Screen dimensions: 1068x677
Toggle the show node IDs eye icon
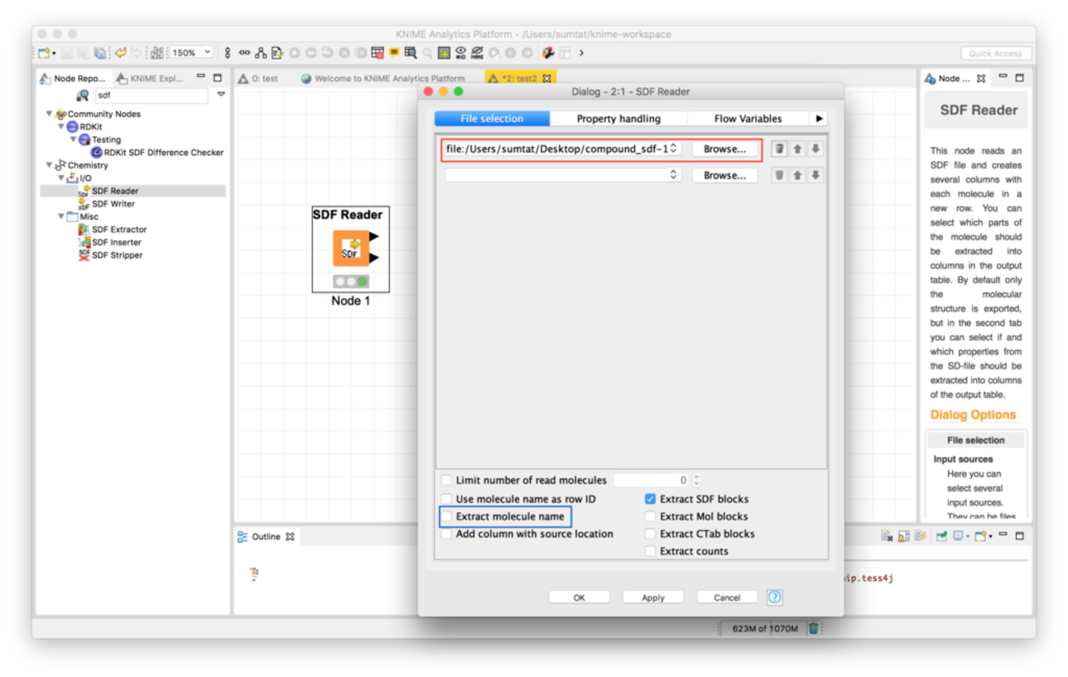(461, 53)
